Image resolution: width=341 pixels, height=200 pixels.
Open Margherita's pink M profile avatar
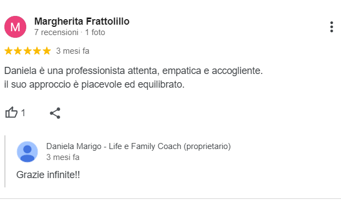coord(15,27)
